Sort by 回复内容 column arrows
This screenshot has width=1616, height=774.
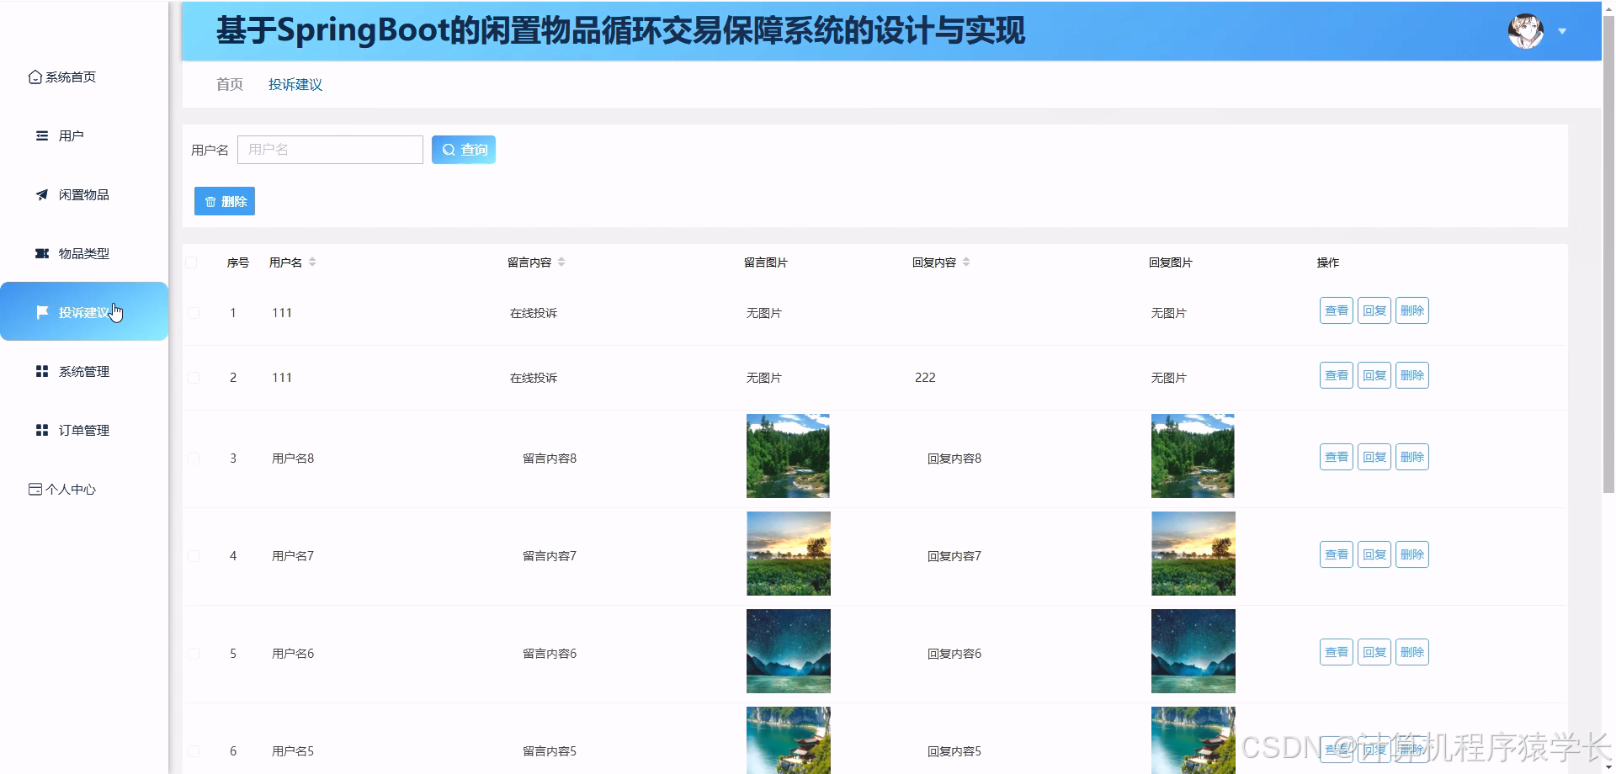[966, 262]
